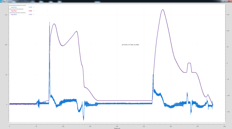
Task: Select the planetaryMotorSpeed legend label
Action: 16,9
